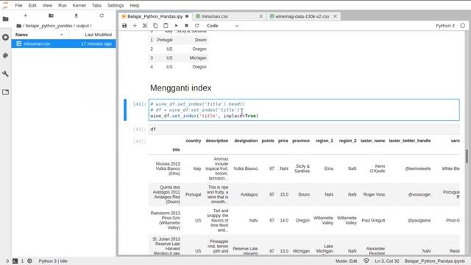Copy the selected cell
The height and width of the screenshot is (265, 471).
pos(155,26)
